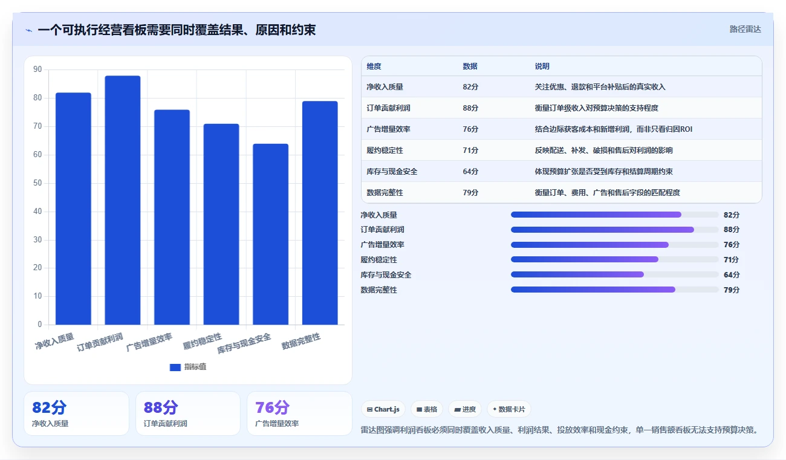Open the 88分 订单贡献利润 data card
This screenshot has width=786, height=460.
pyautogui.click(x=188, y=413)
